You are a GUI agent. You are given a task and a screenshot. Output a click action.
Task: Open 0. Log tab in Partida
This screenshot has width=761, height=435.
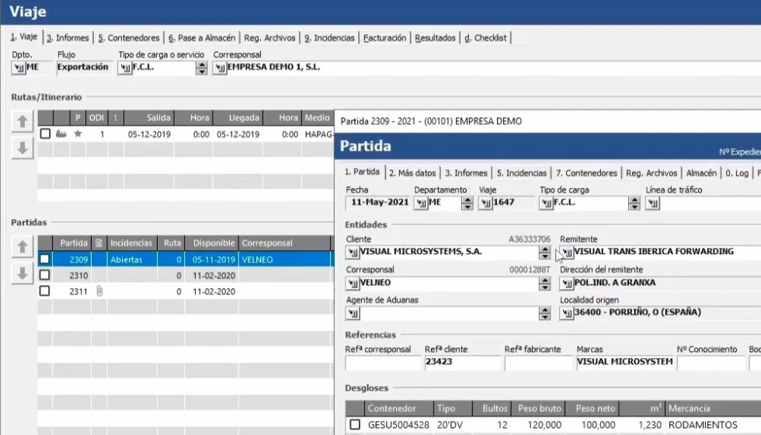pos(737,172)
